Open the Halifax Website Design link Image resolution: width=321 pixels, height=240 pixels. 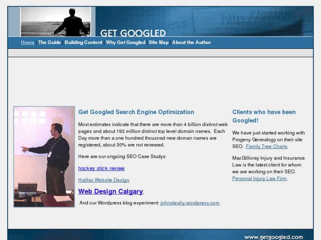[x=104, y=180]
